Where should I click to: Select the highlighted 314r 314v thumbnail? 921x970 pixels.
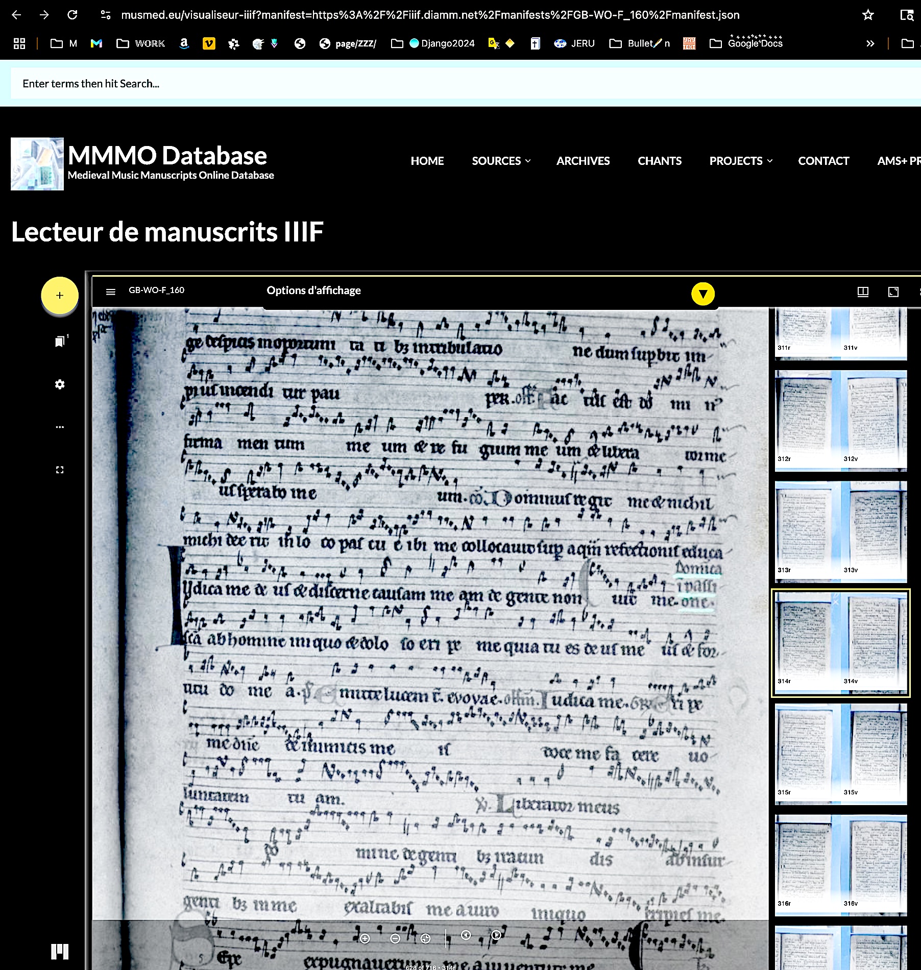(841, 643)
